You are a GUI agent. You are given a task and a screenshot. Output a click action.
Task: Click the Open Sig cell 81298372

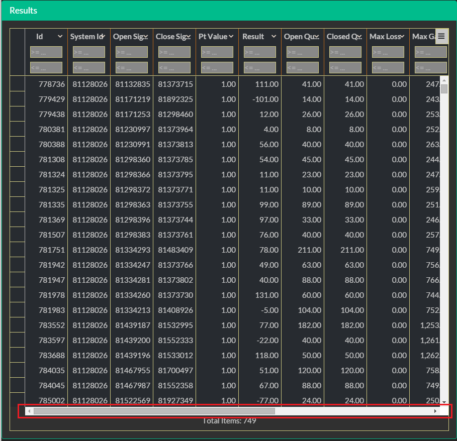pyautogui.click(x=133, y=189)
